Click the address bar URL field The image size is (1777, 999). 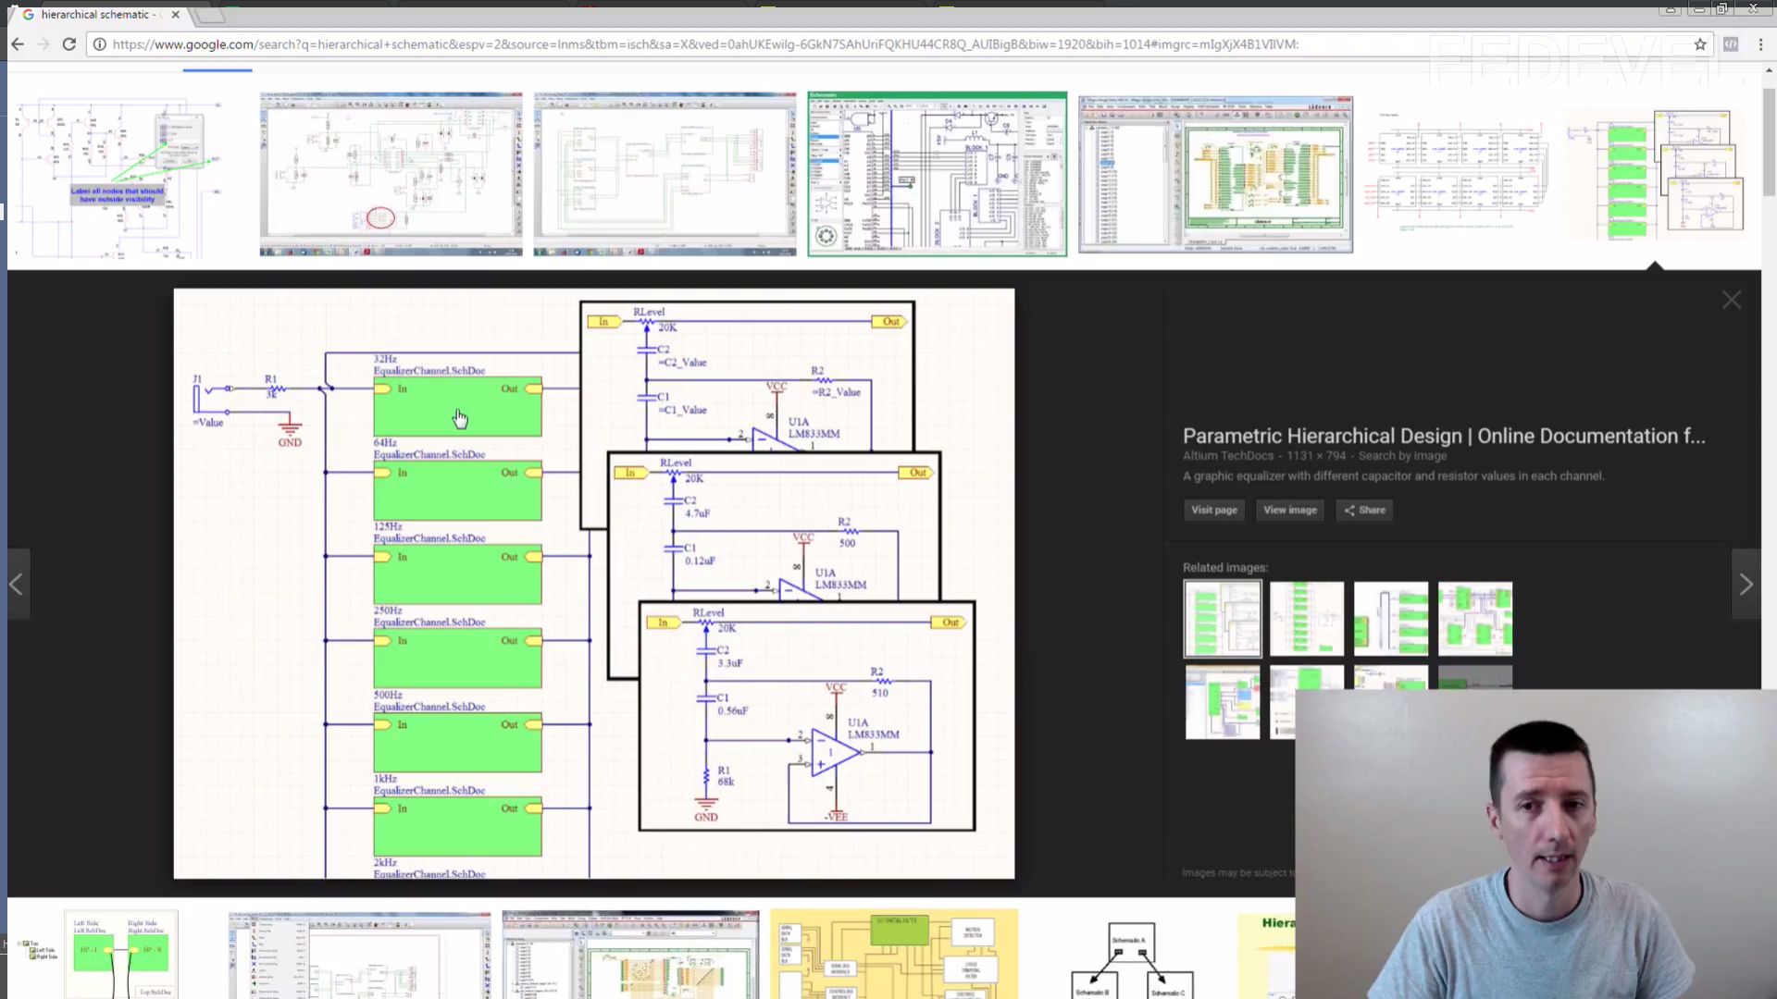pos(703,43)
